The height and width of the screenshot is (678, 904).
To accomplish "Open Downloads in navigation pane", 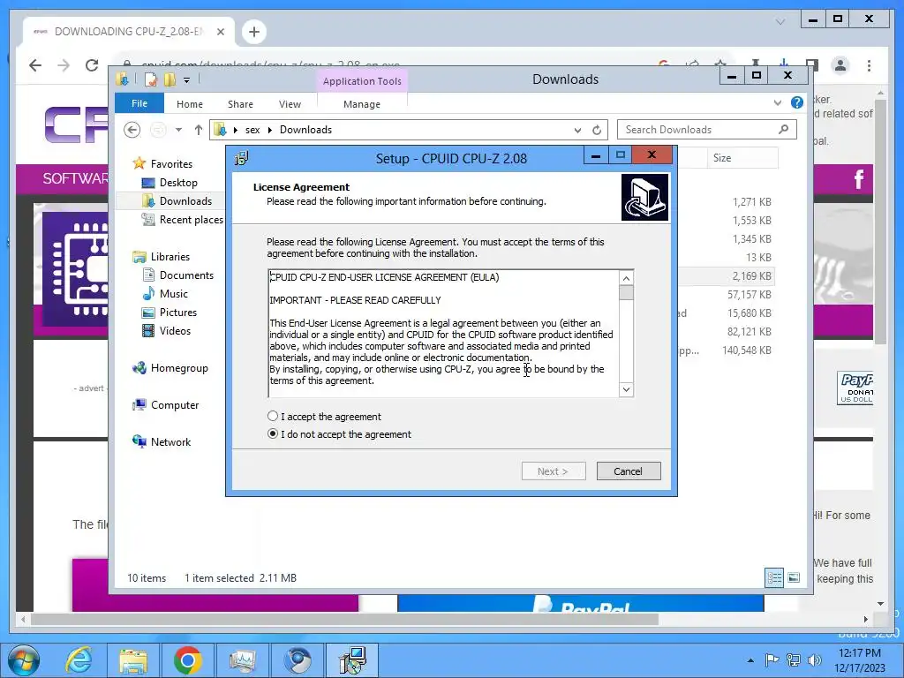I will [185, 200].
